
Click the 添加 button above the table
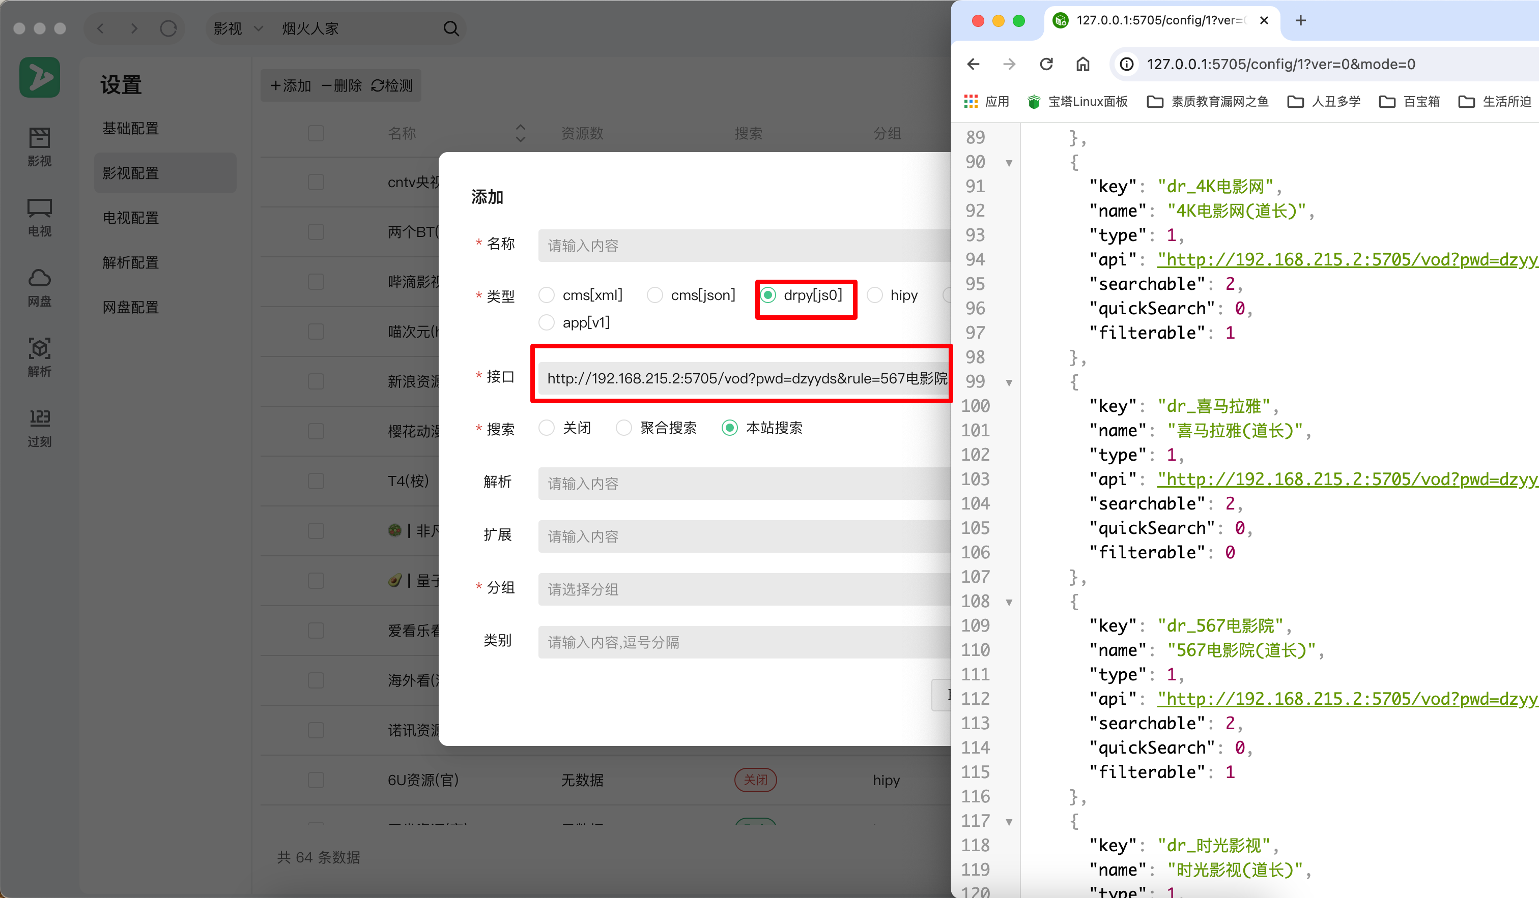point(290,85)
